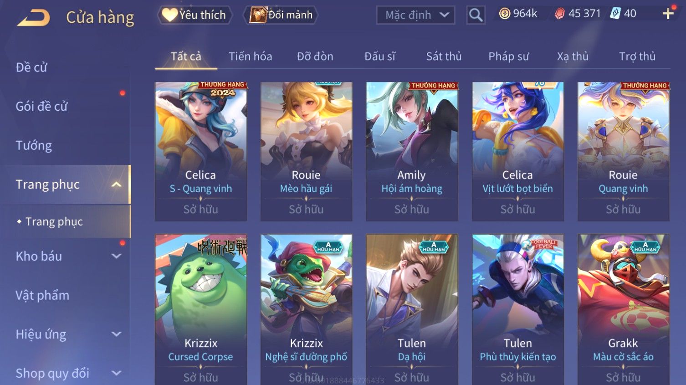686x385 pixels.
Task: Open Yêu thích favorites heart button
Action: [195, 15]
